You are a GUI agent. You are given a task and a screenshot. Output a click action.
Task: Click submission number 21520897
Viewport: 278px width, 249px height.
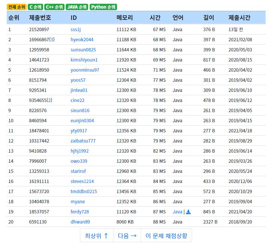tap(39, 29)
